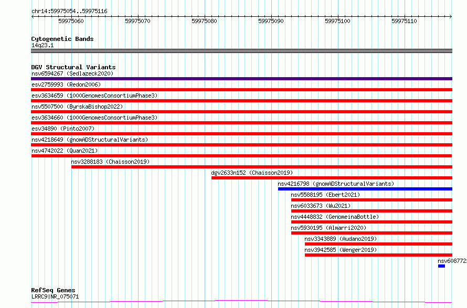Select the gray 14q23.1 cytoband bar
The image size is (467, 308).
pos(241,51)
